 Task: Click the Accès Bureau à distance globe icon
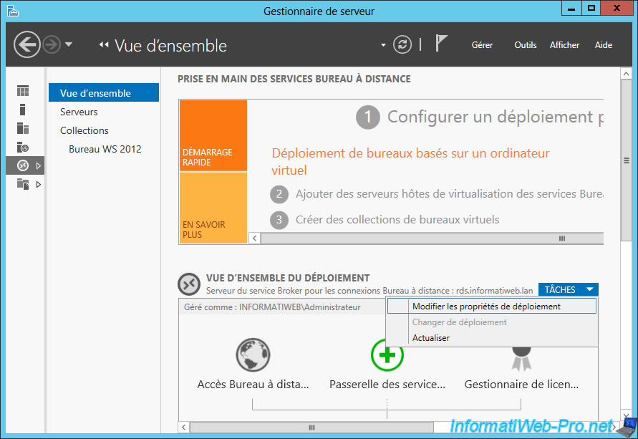click(x=253, y=354)
